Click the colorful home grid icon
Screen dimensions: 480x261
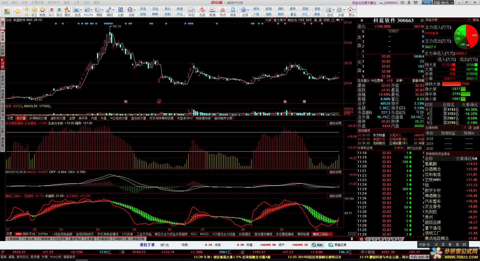click(x=7, y=11)
